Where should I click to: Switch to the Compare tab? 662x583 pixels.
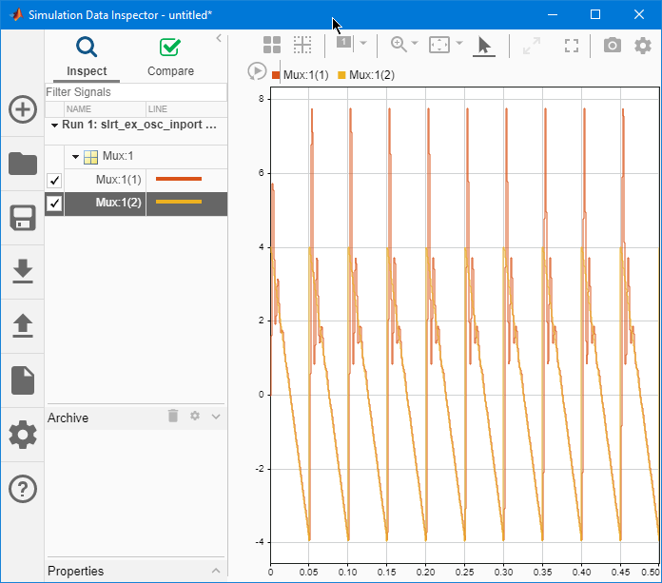(x=170, y=57)
